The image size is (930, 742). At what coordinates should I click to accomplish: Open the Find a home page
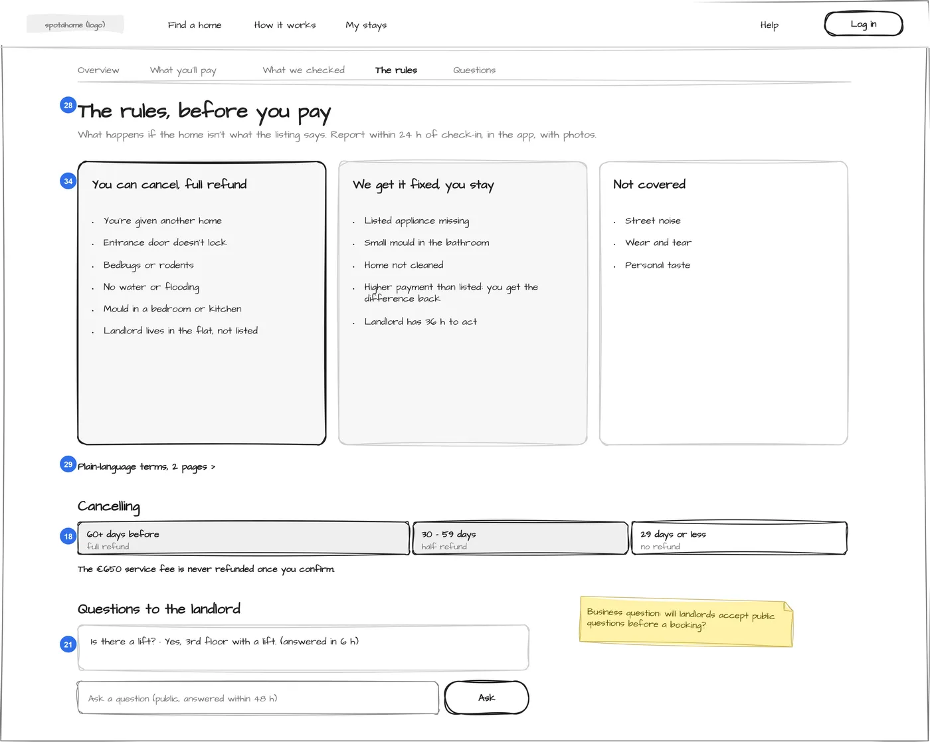coord(195,25)
